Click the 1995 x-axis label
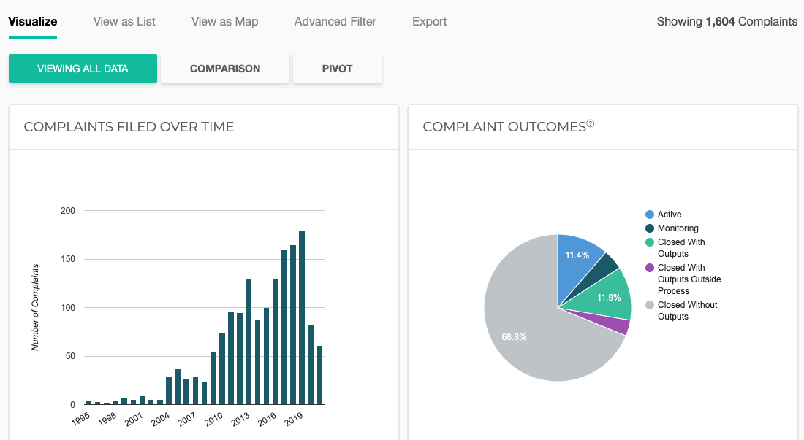Viewport: 804px width, 440px height. pyautogui.click(x=80, y=419)
